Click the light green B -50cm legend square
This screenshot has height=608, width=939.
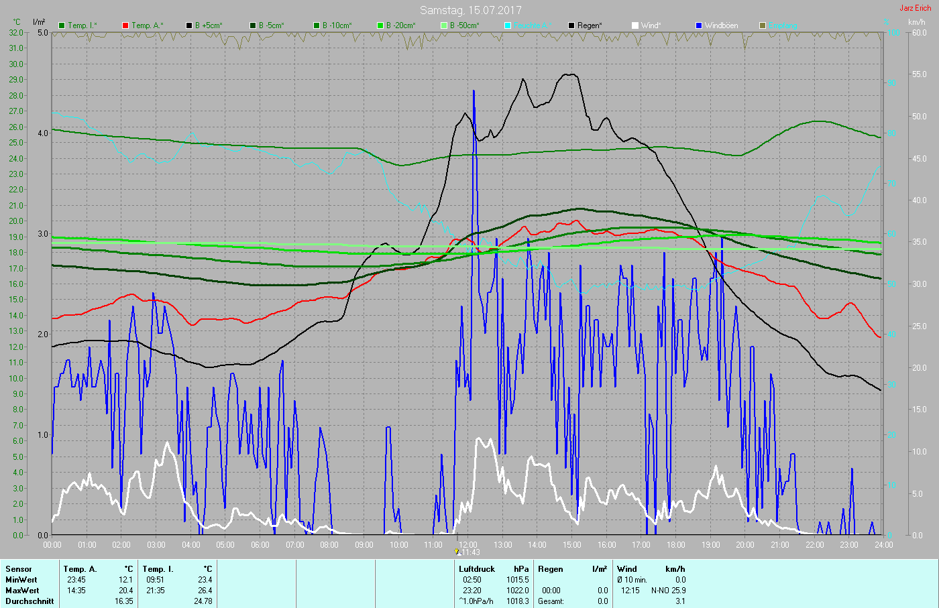pos(444,25)
